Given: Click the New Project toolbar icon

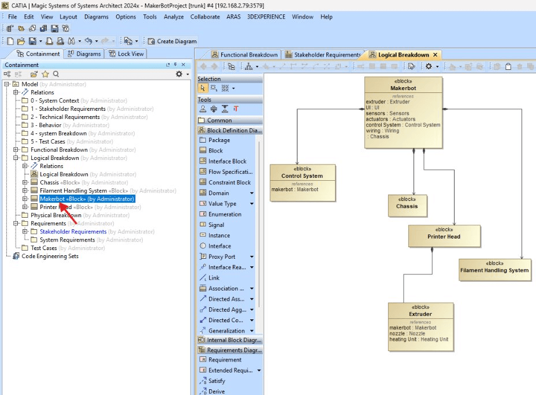Looking at the screenshot, I should 10,42.
